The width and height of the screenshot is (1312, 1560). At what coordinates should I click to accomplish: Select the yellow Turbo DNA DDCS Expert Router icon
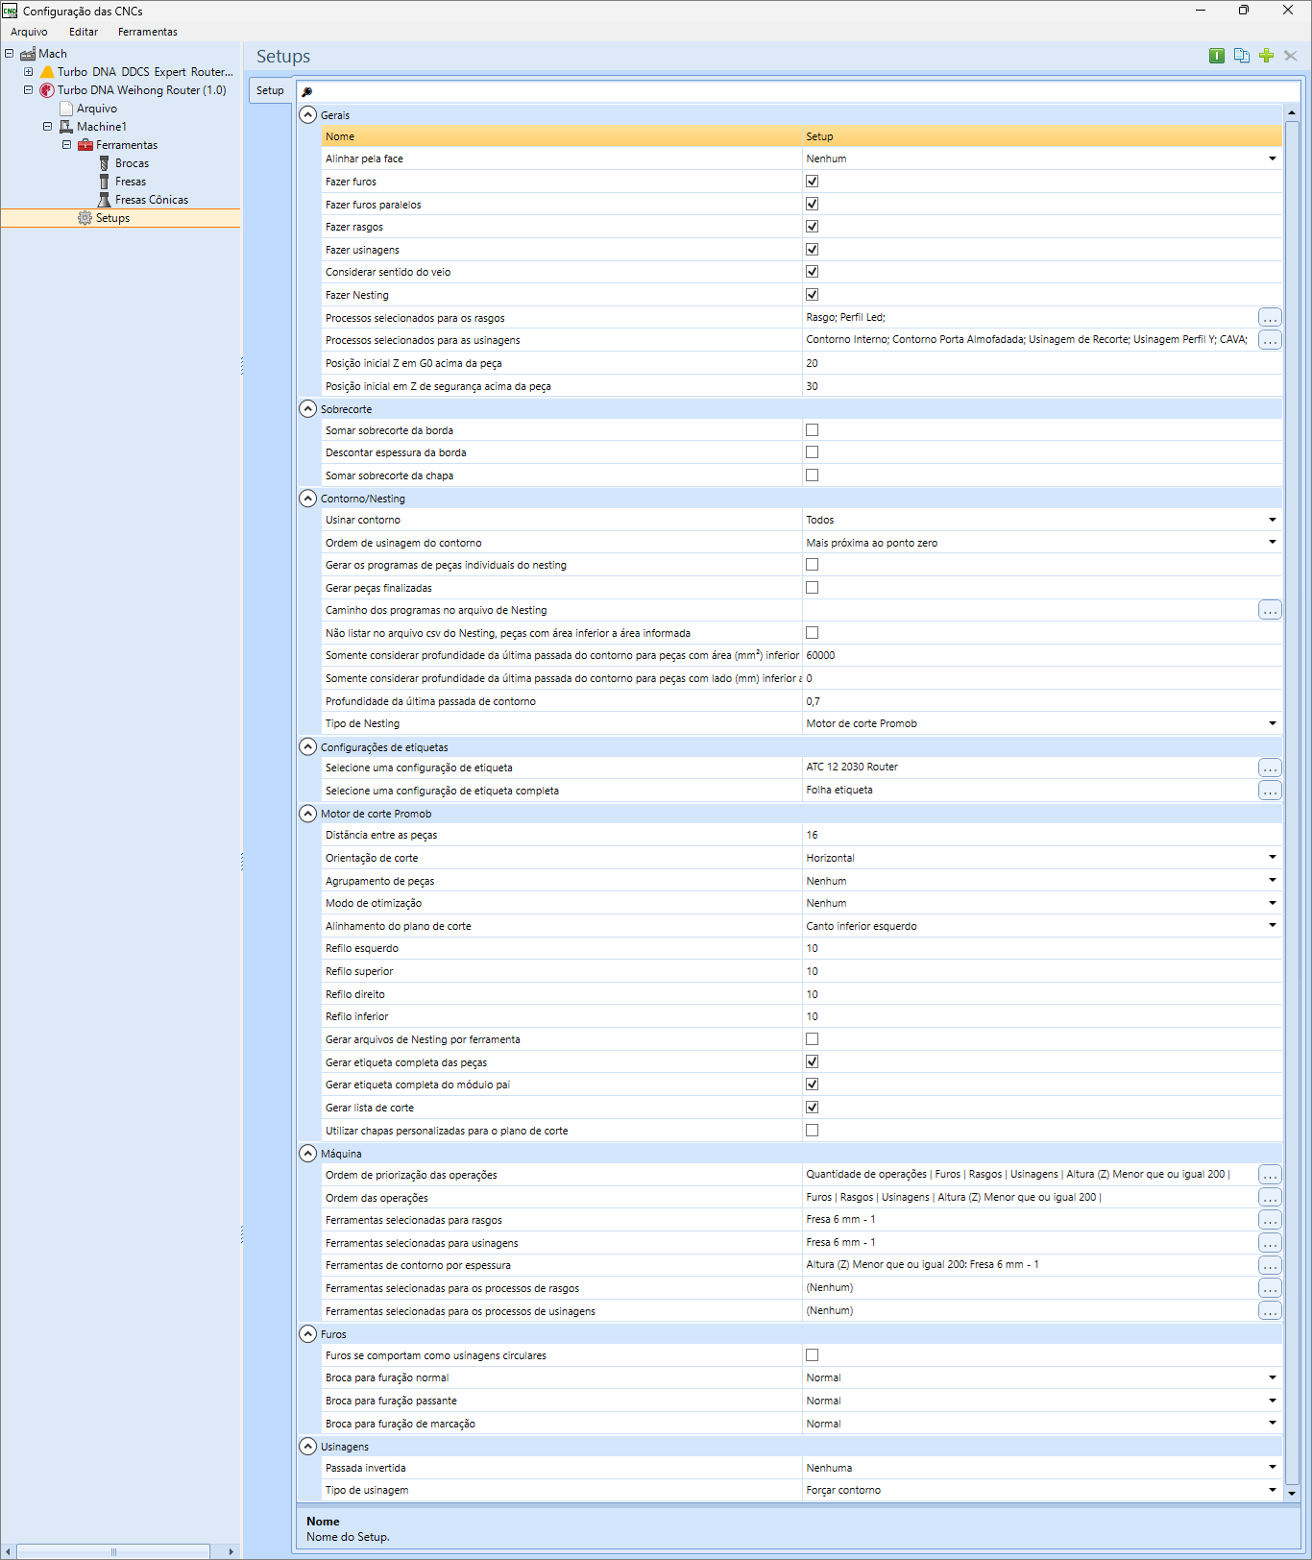(47, 72)
